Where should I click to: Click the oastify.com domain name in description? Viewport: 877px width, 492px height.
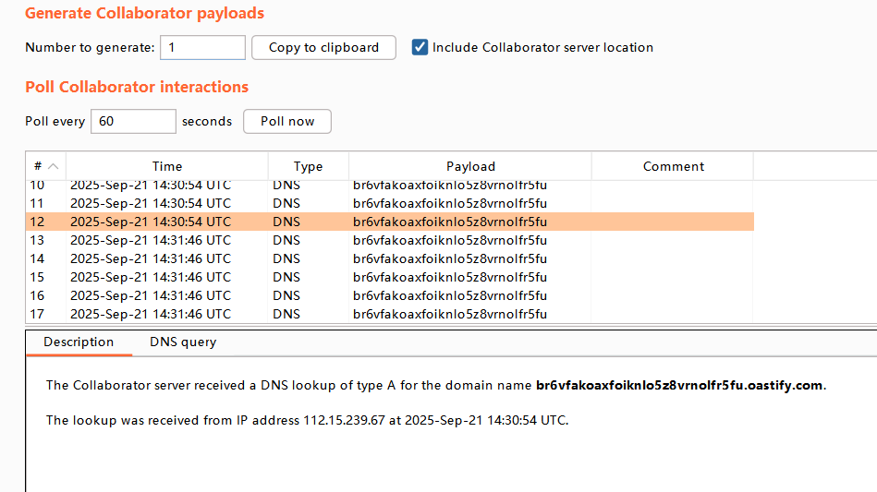(679, 385)
